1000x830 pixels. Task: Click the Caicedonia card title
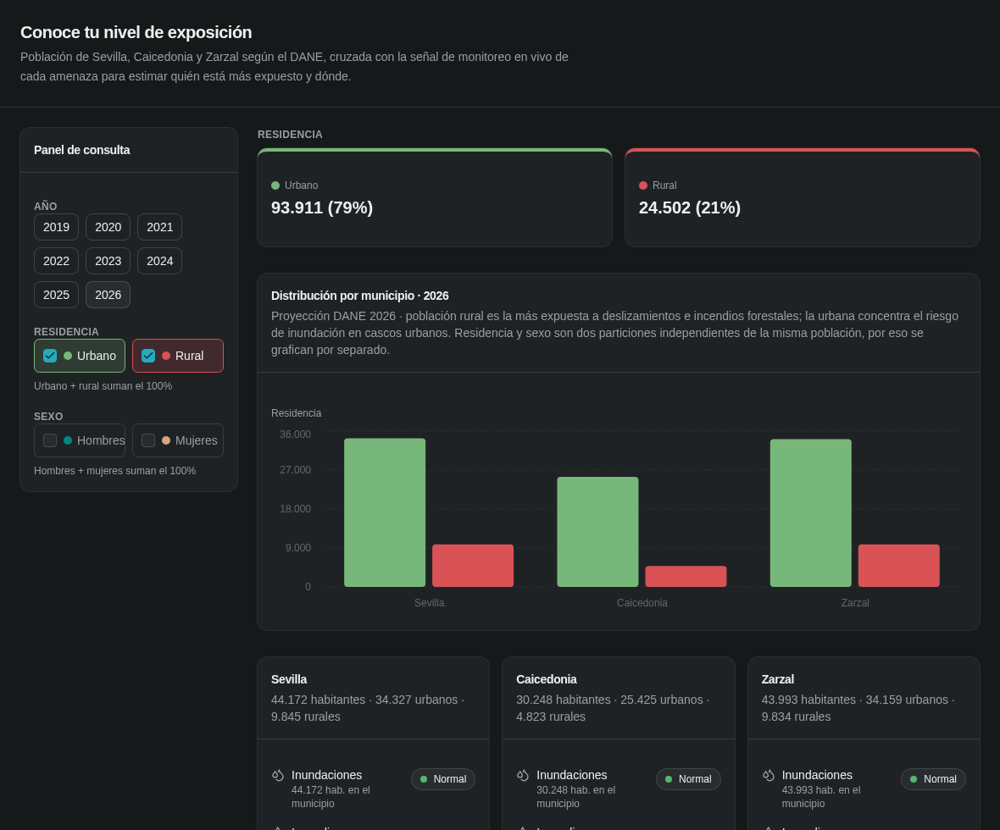tap(547, 679)
